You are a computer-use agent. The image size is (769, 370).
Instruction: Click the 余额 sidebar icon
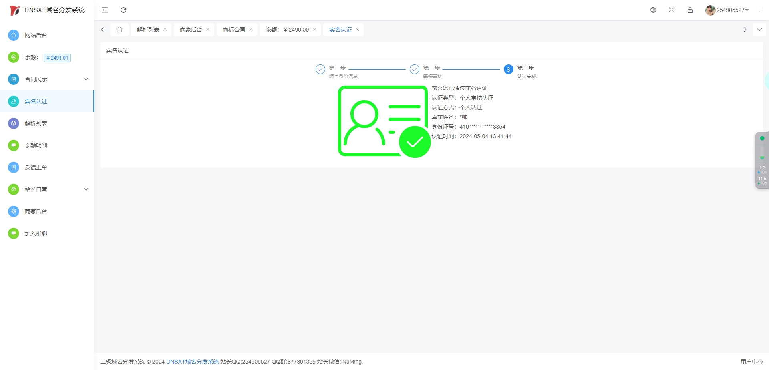pyautogui.click(x=14, y=57)
